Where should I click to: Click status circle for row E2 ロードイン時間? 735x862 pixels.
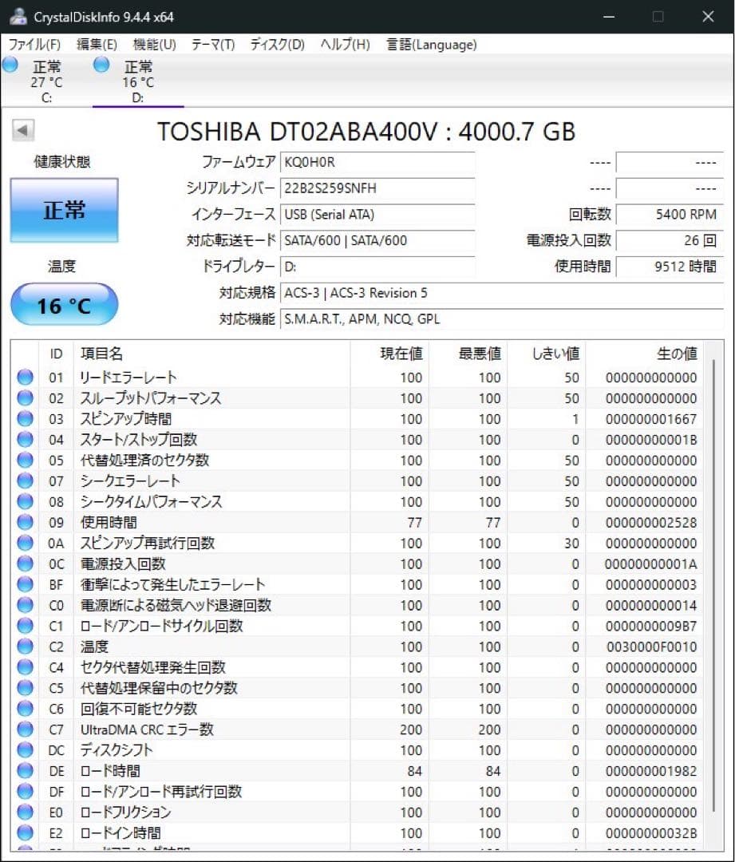pyautogui.click(x=26, y=832)
